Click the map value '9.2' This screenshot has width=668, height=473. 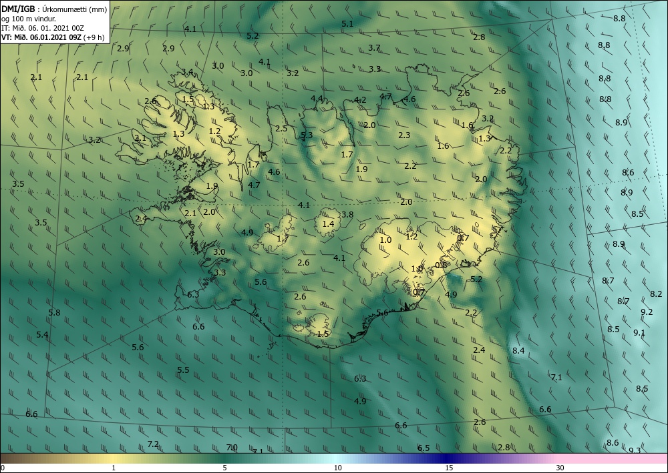pyautogui.click(x=646, y=312)
